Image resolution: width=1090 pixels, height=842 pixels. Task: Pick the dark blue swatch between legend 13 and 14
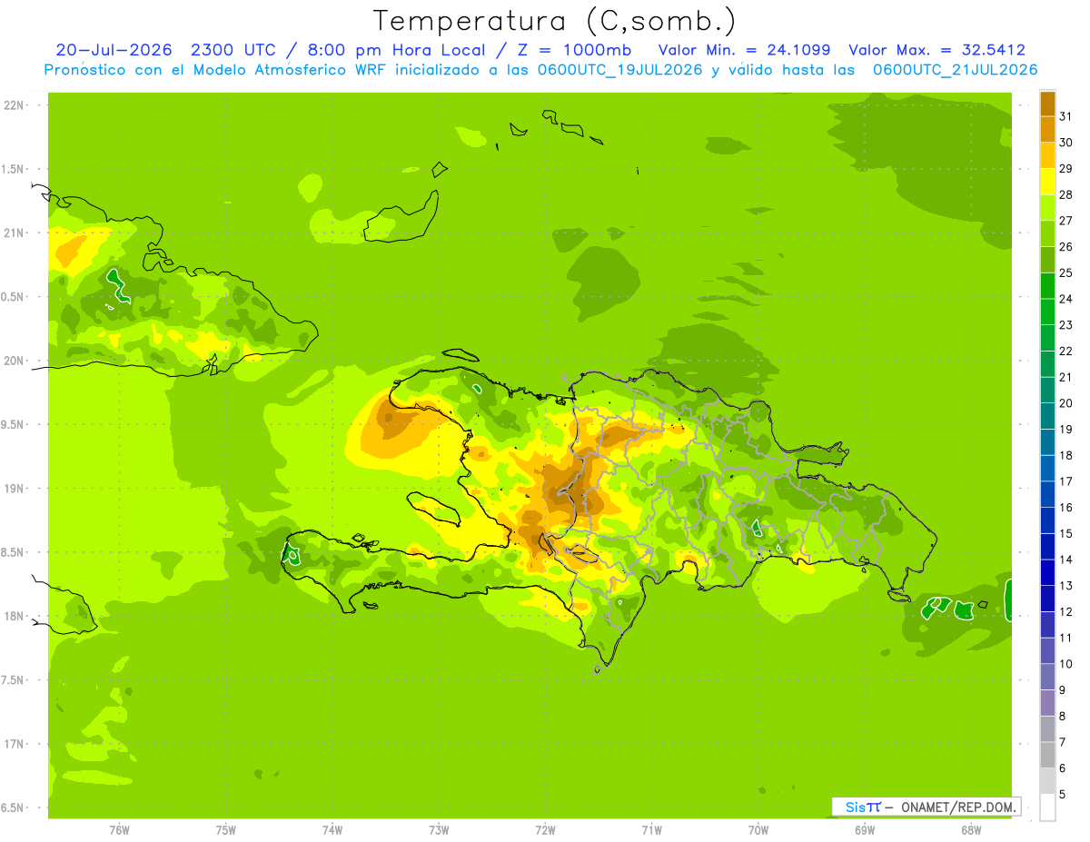(x=1047, y=572)
